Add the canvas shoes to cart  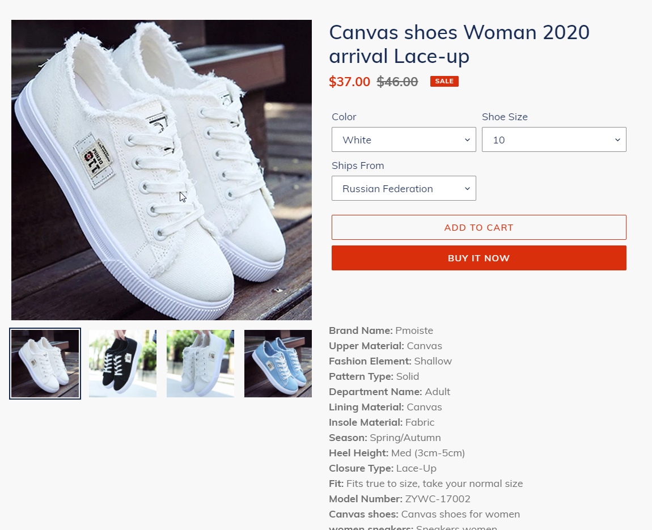[x=479, y=227]
